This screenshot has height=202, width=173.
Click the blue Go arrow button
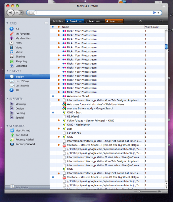[x=155, y=12]
